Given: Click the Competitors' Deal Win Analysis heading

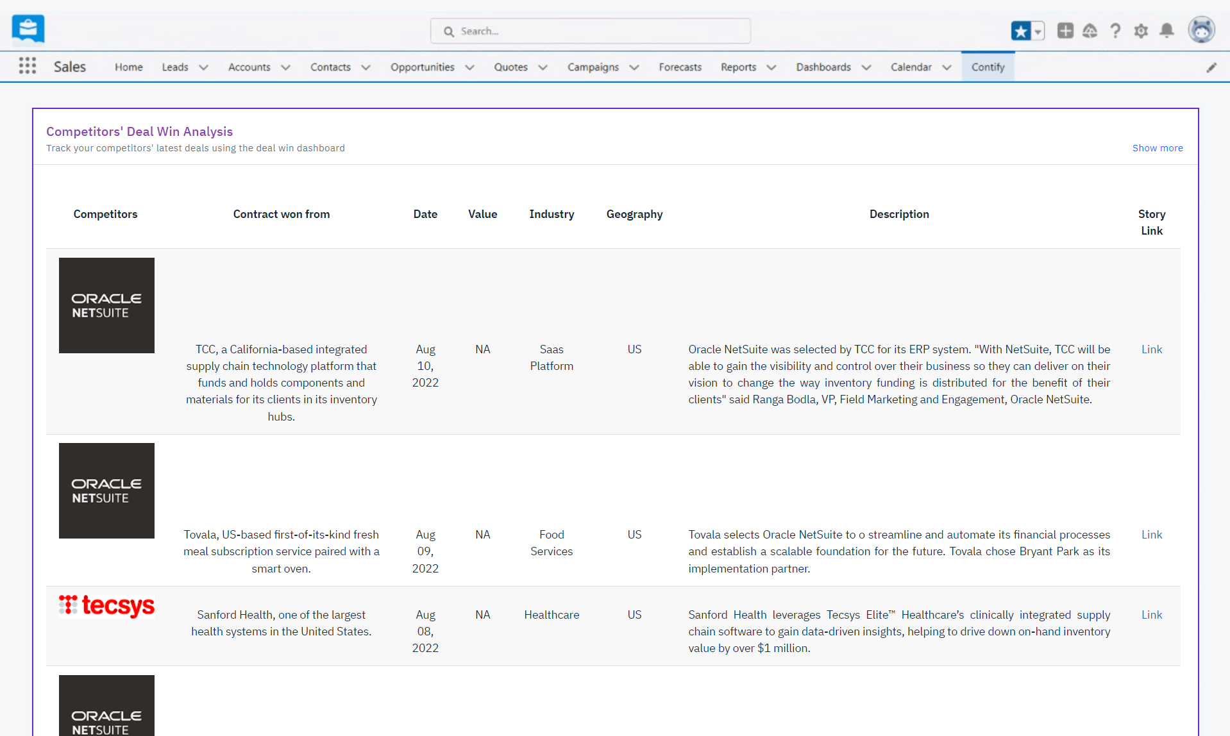Looking at the screenshot, I should point(139,131).
